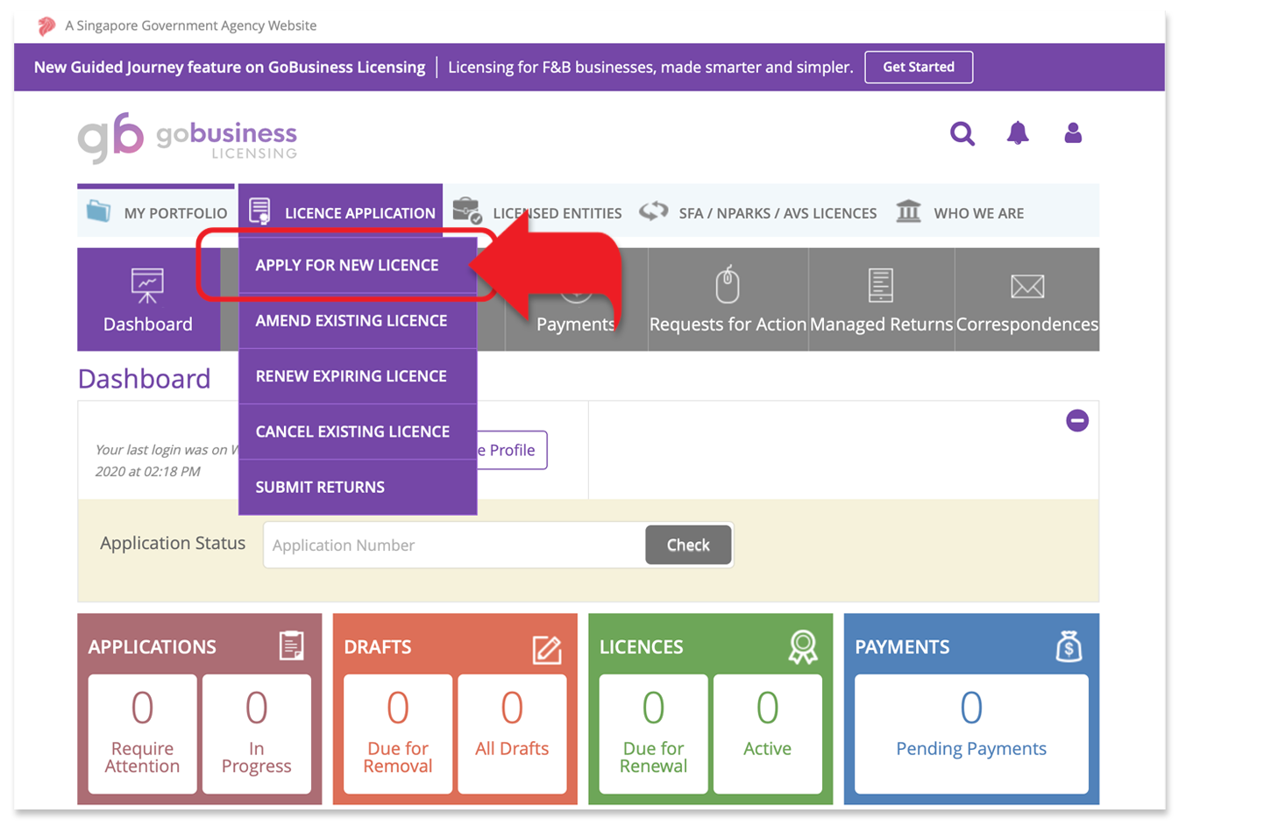Viewport: 1264px width, 827px height.
Task: Open Due for Removal drafts tile
Action: pos(398,734)
